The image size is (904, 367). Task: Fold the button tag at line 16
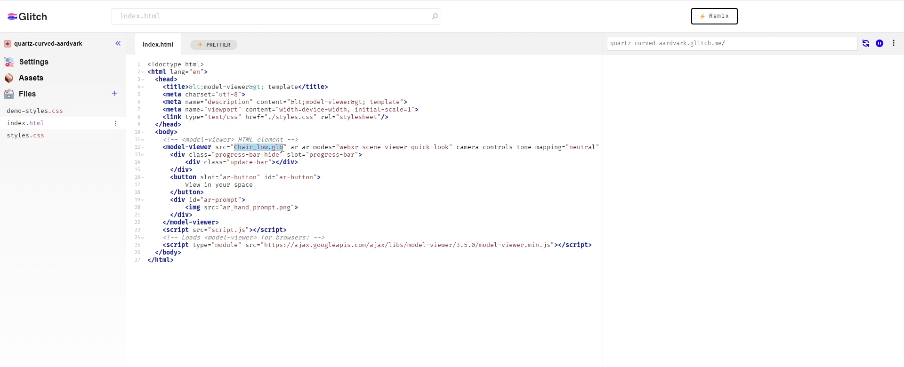pos(143,177)
